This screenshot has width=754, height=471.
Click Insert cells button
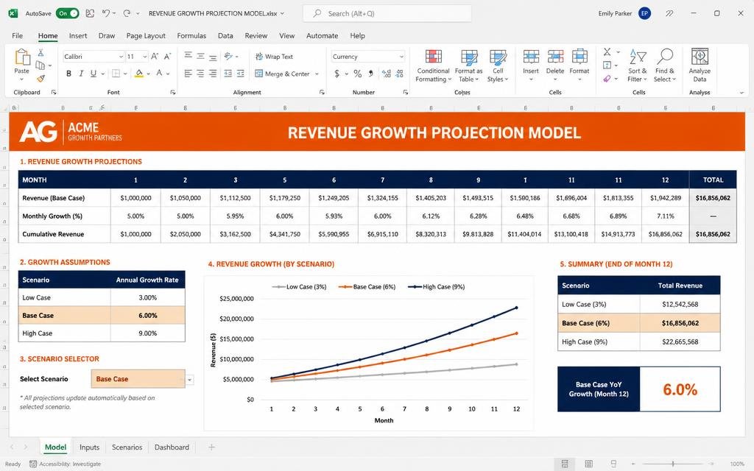(x=531, y=65)
